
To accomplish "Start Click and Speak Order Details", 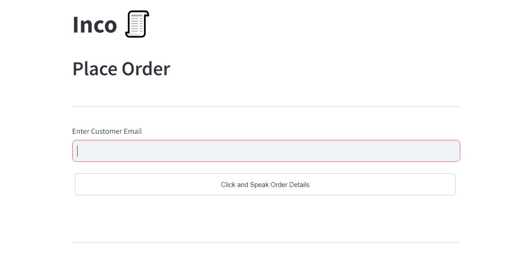I will (265, 184).
